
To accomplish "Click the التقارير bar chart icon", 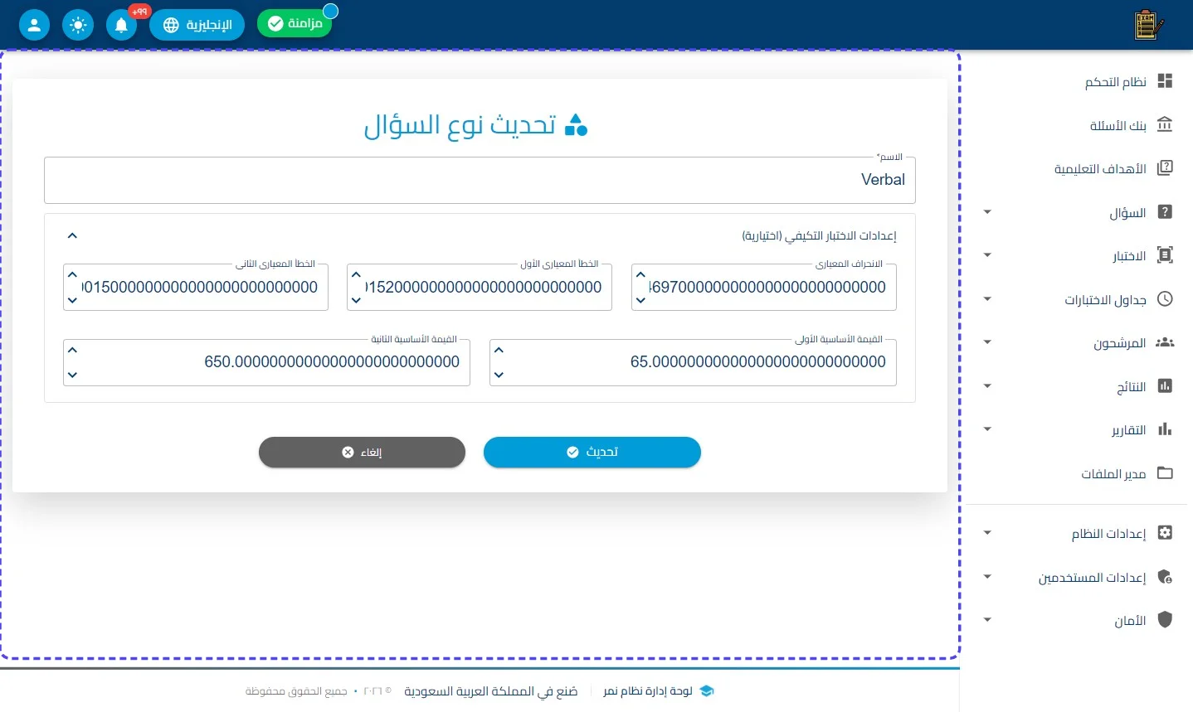I will 1165,429.
